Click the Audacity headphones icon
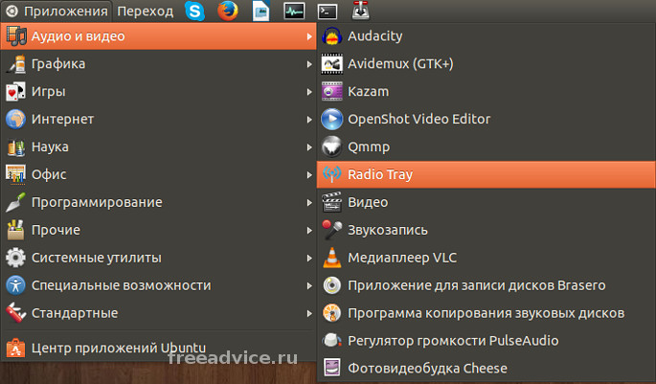 [331, 36]
